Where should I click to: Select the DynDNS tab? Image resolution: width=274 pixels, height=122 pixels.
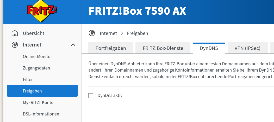(x=209, y=48)
